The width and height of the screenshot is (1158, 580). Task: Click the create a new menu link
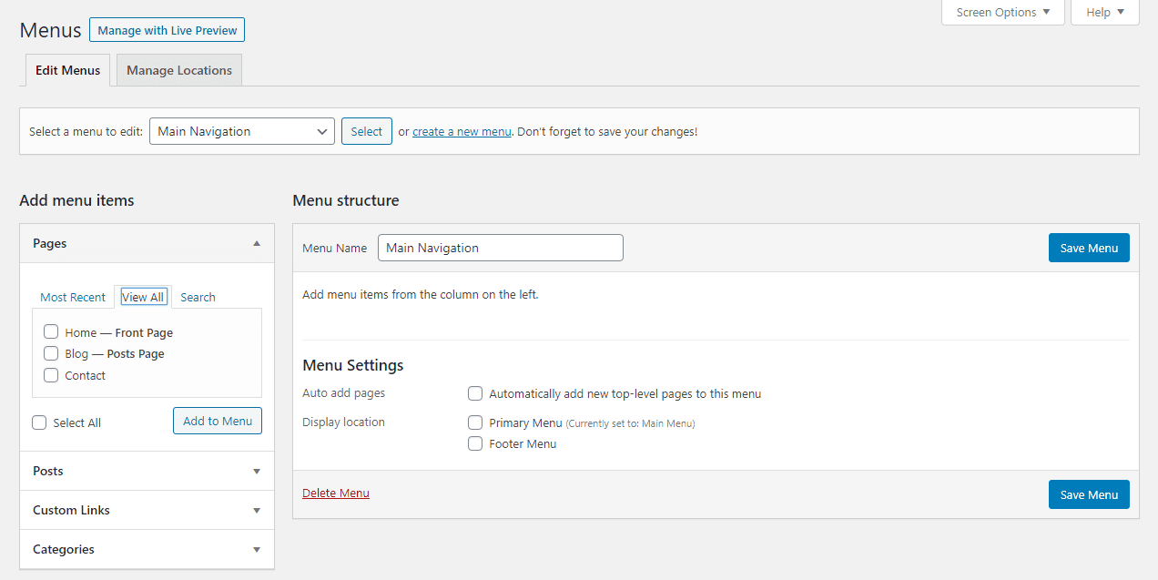[x=462, y=131]
